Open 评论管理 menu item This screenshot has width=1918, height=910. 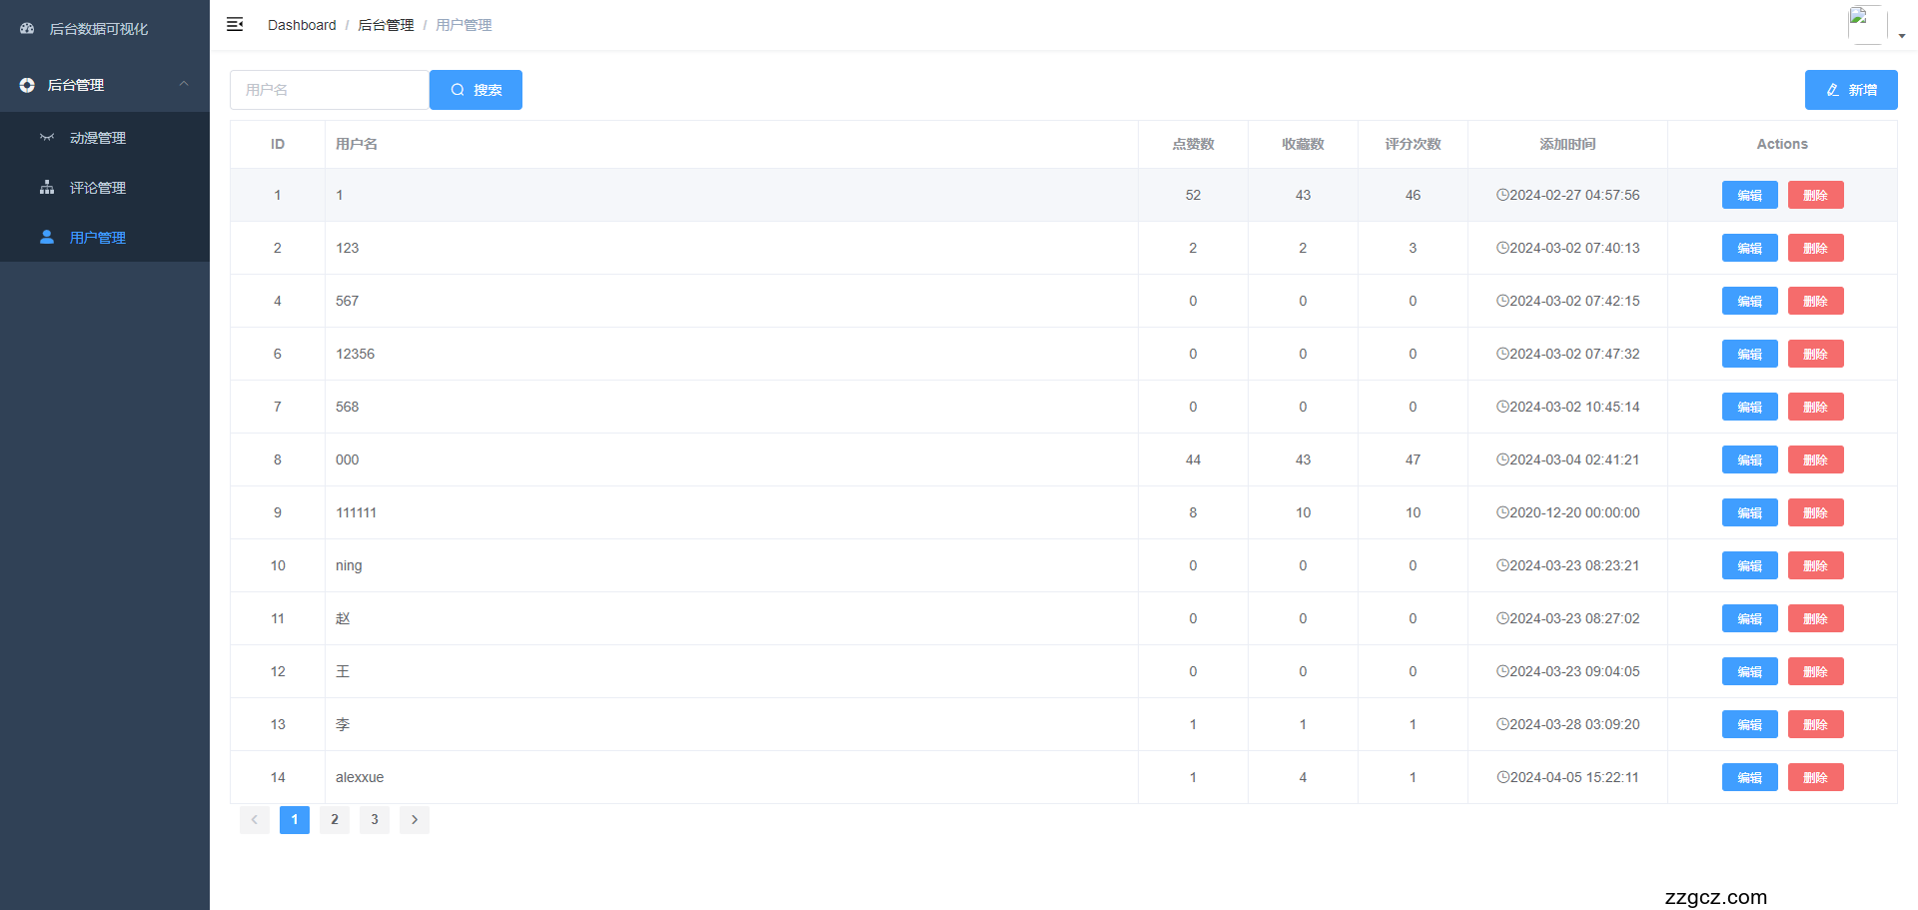pos(98,188)
